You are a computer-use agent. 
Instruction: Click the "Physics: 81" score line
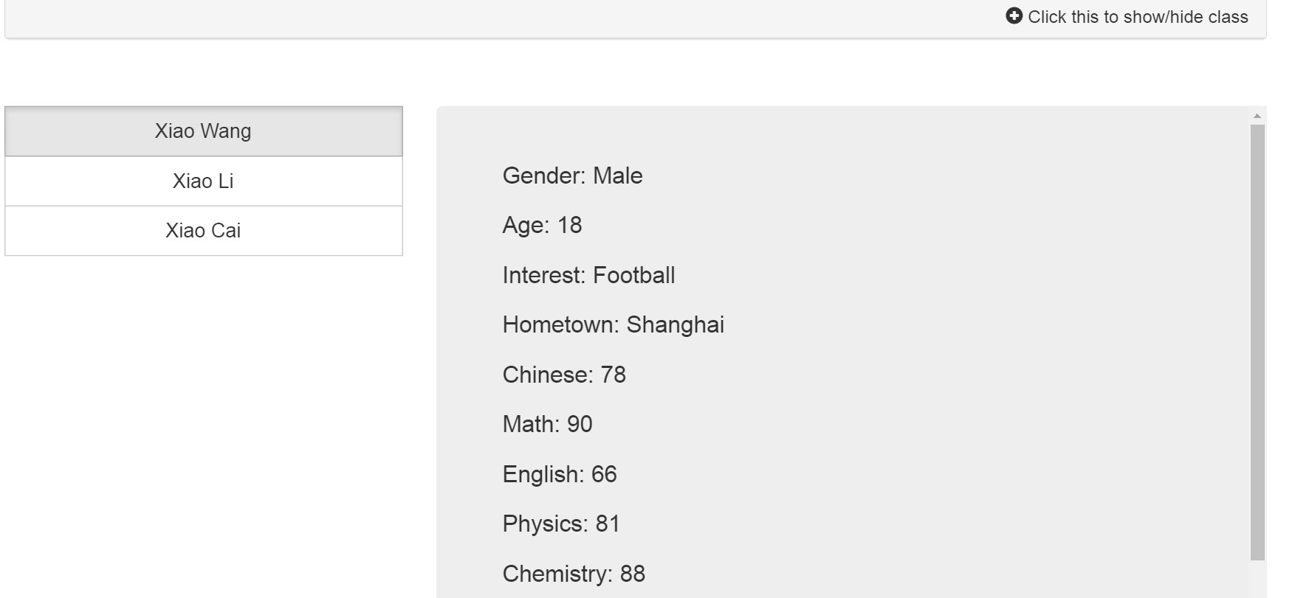pyautogui.click(x=561, y=524)
